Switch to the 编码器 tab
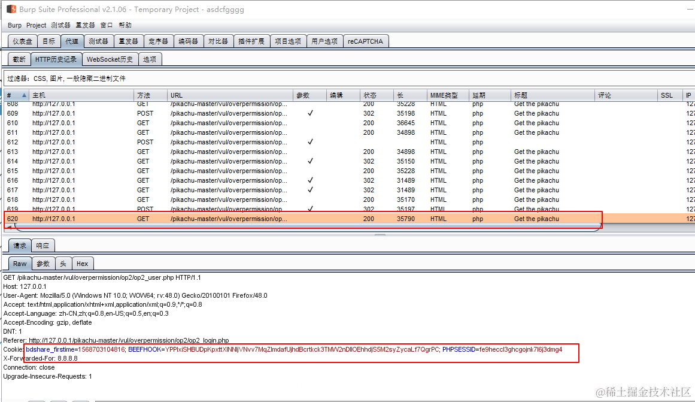The width and height of the screenshot is (695, 402). (x=189, y=41)
